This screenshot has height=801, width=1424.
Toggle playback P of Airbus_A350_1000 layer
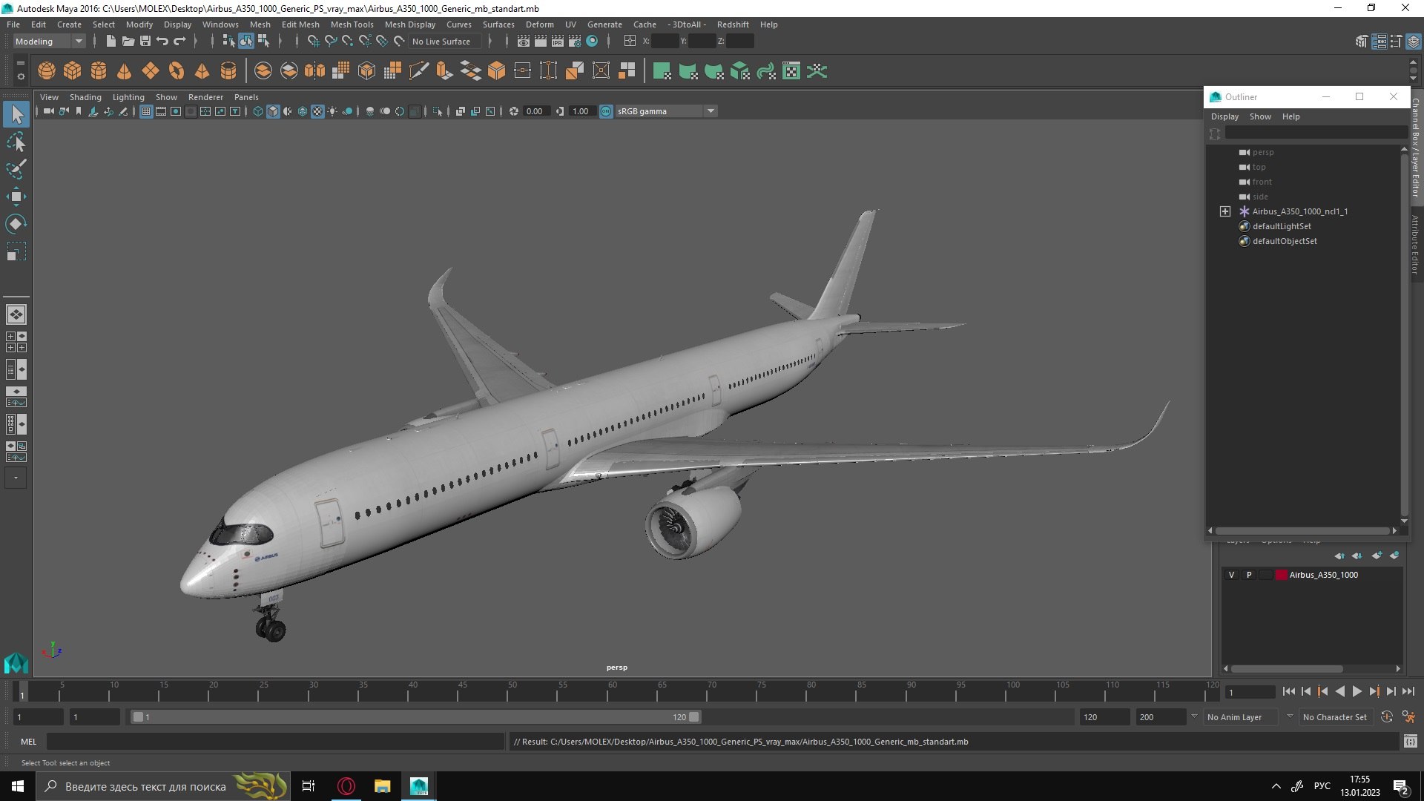(x=1249, y=575)
